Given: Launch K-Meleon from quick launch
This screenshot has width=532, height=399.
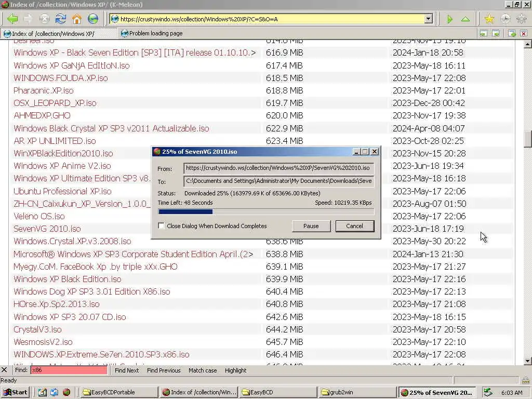Looking at the screenshot, I should (x=66, y=392).
